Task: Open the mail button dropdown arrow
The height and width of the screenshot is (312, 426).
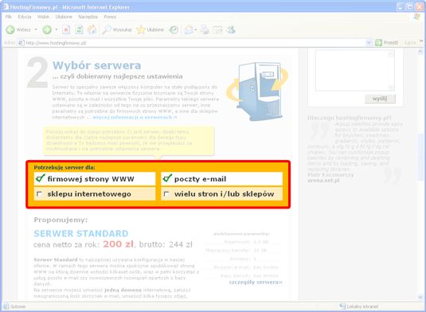Action: [x=196, y=29]
